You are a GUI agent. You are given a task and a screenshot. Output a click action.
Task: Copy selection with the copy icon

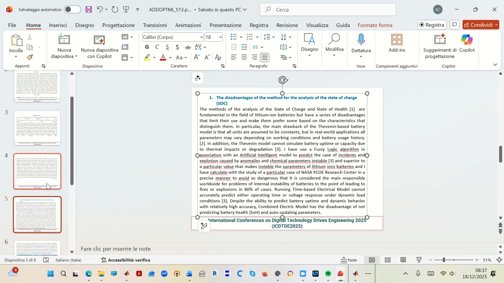pyautogui.click(x=30, y=47)
